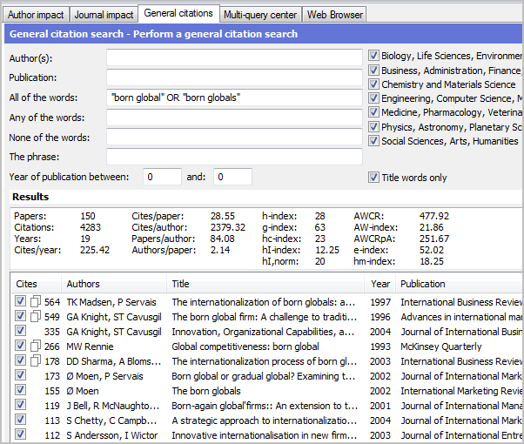Uncheck the DD Sharma row checkbox
The height and width of the screenshot is (444, 524).
pyautogui.click(x=20, y=360)
